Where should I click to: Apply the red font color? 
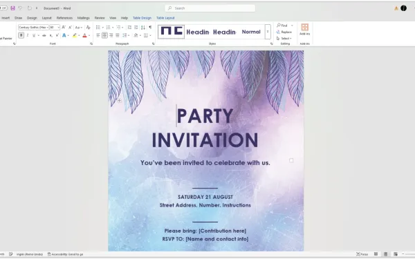84,35
